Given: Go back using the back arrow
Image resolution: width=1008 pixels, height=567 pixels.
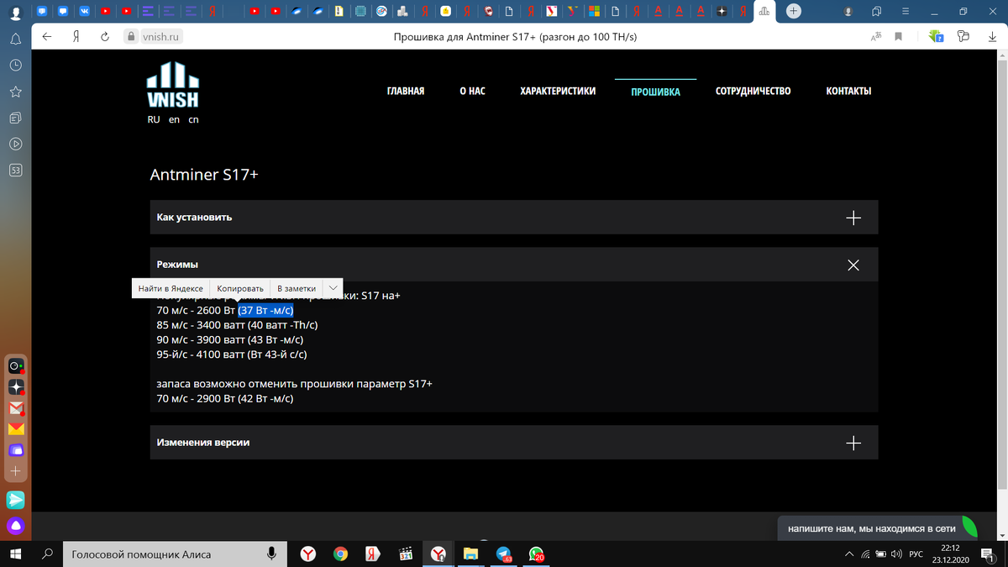Looking at the screenshot, I should (47, 37).
